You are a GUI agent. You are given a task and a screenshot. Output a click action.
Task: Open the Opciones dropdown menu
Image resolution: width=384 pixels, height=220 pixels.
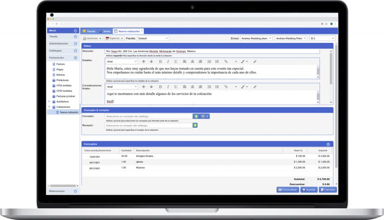[92, 38]
